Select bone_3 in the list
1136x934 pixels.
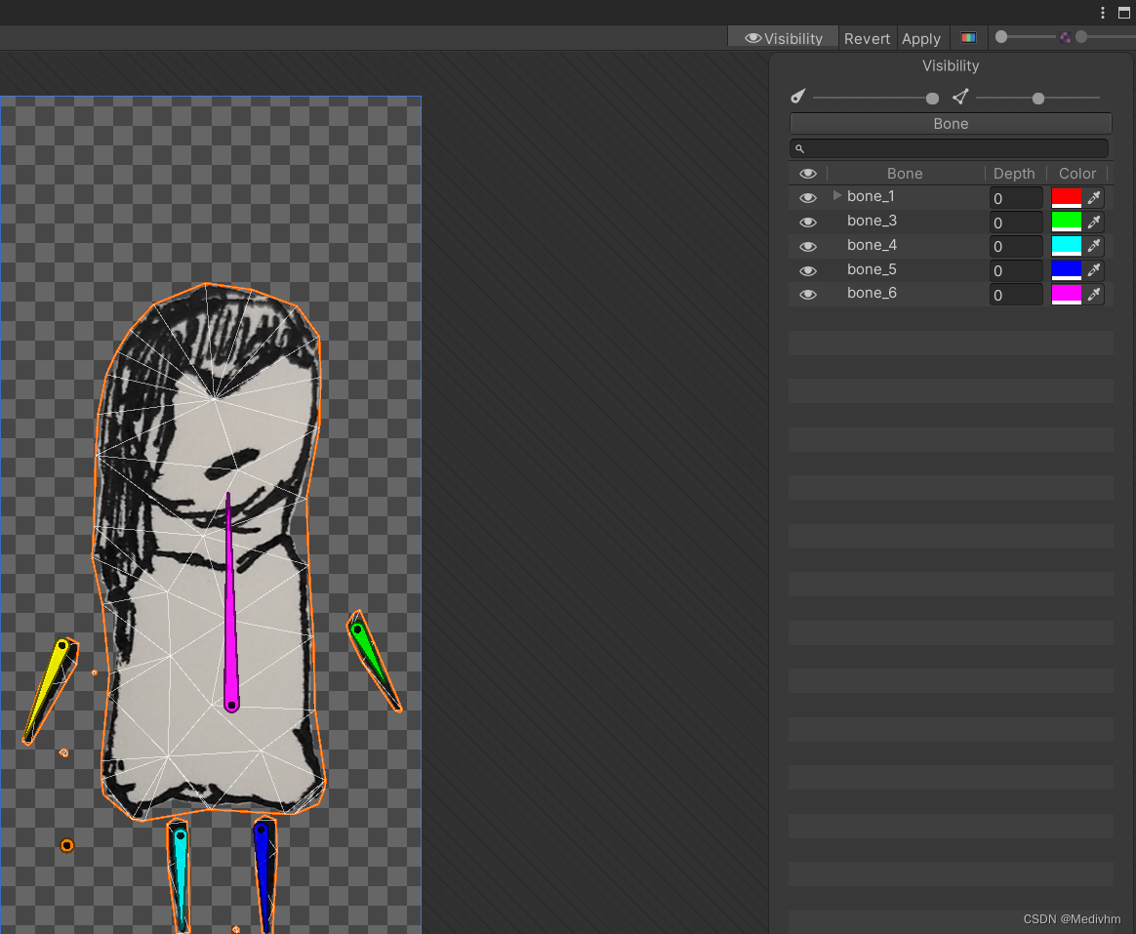[x=872, y=221]
